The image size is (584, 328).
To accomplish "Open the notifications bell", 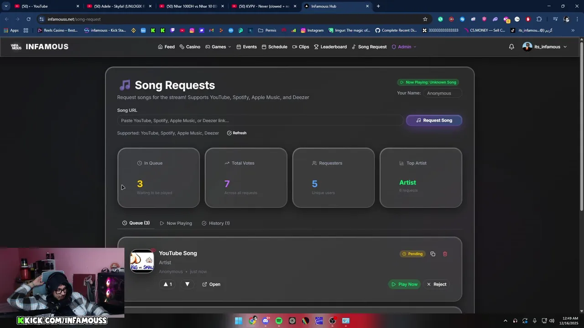I will point(511,47).
